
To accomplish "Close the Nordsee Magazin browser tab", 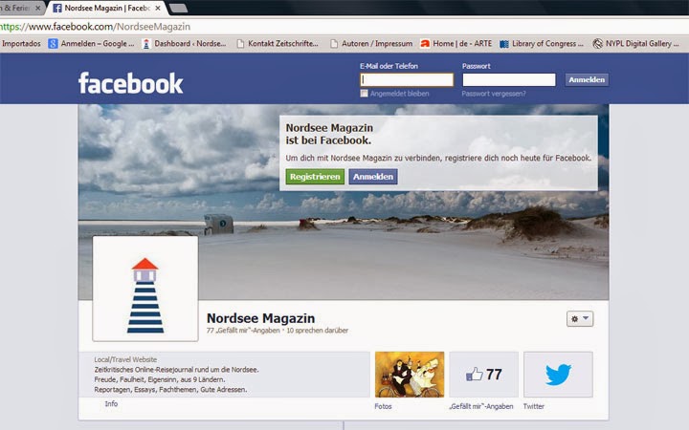I will coord(158,8).
